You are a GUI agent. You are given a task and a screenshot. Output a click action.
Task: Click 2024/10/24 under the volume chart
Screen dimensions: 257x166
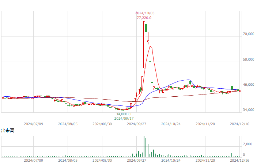pyautogui.click(x=171, y=161)
